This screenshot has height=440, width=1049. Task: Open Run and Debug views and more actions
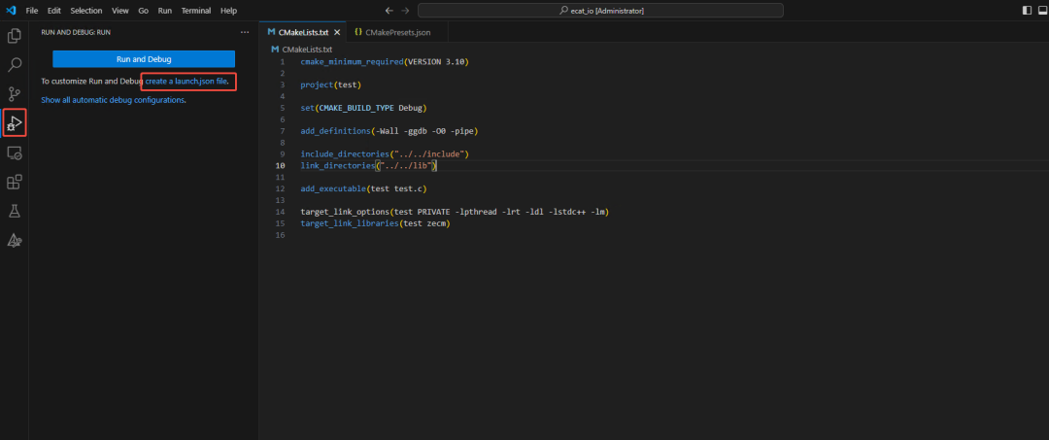pos(244,32)
